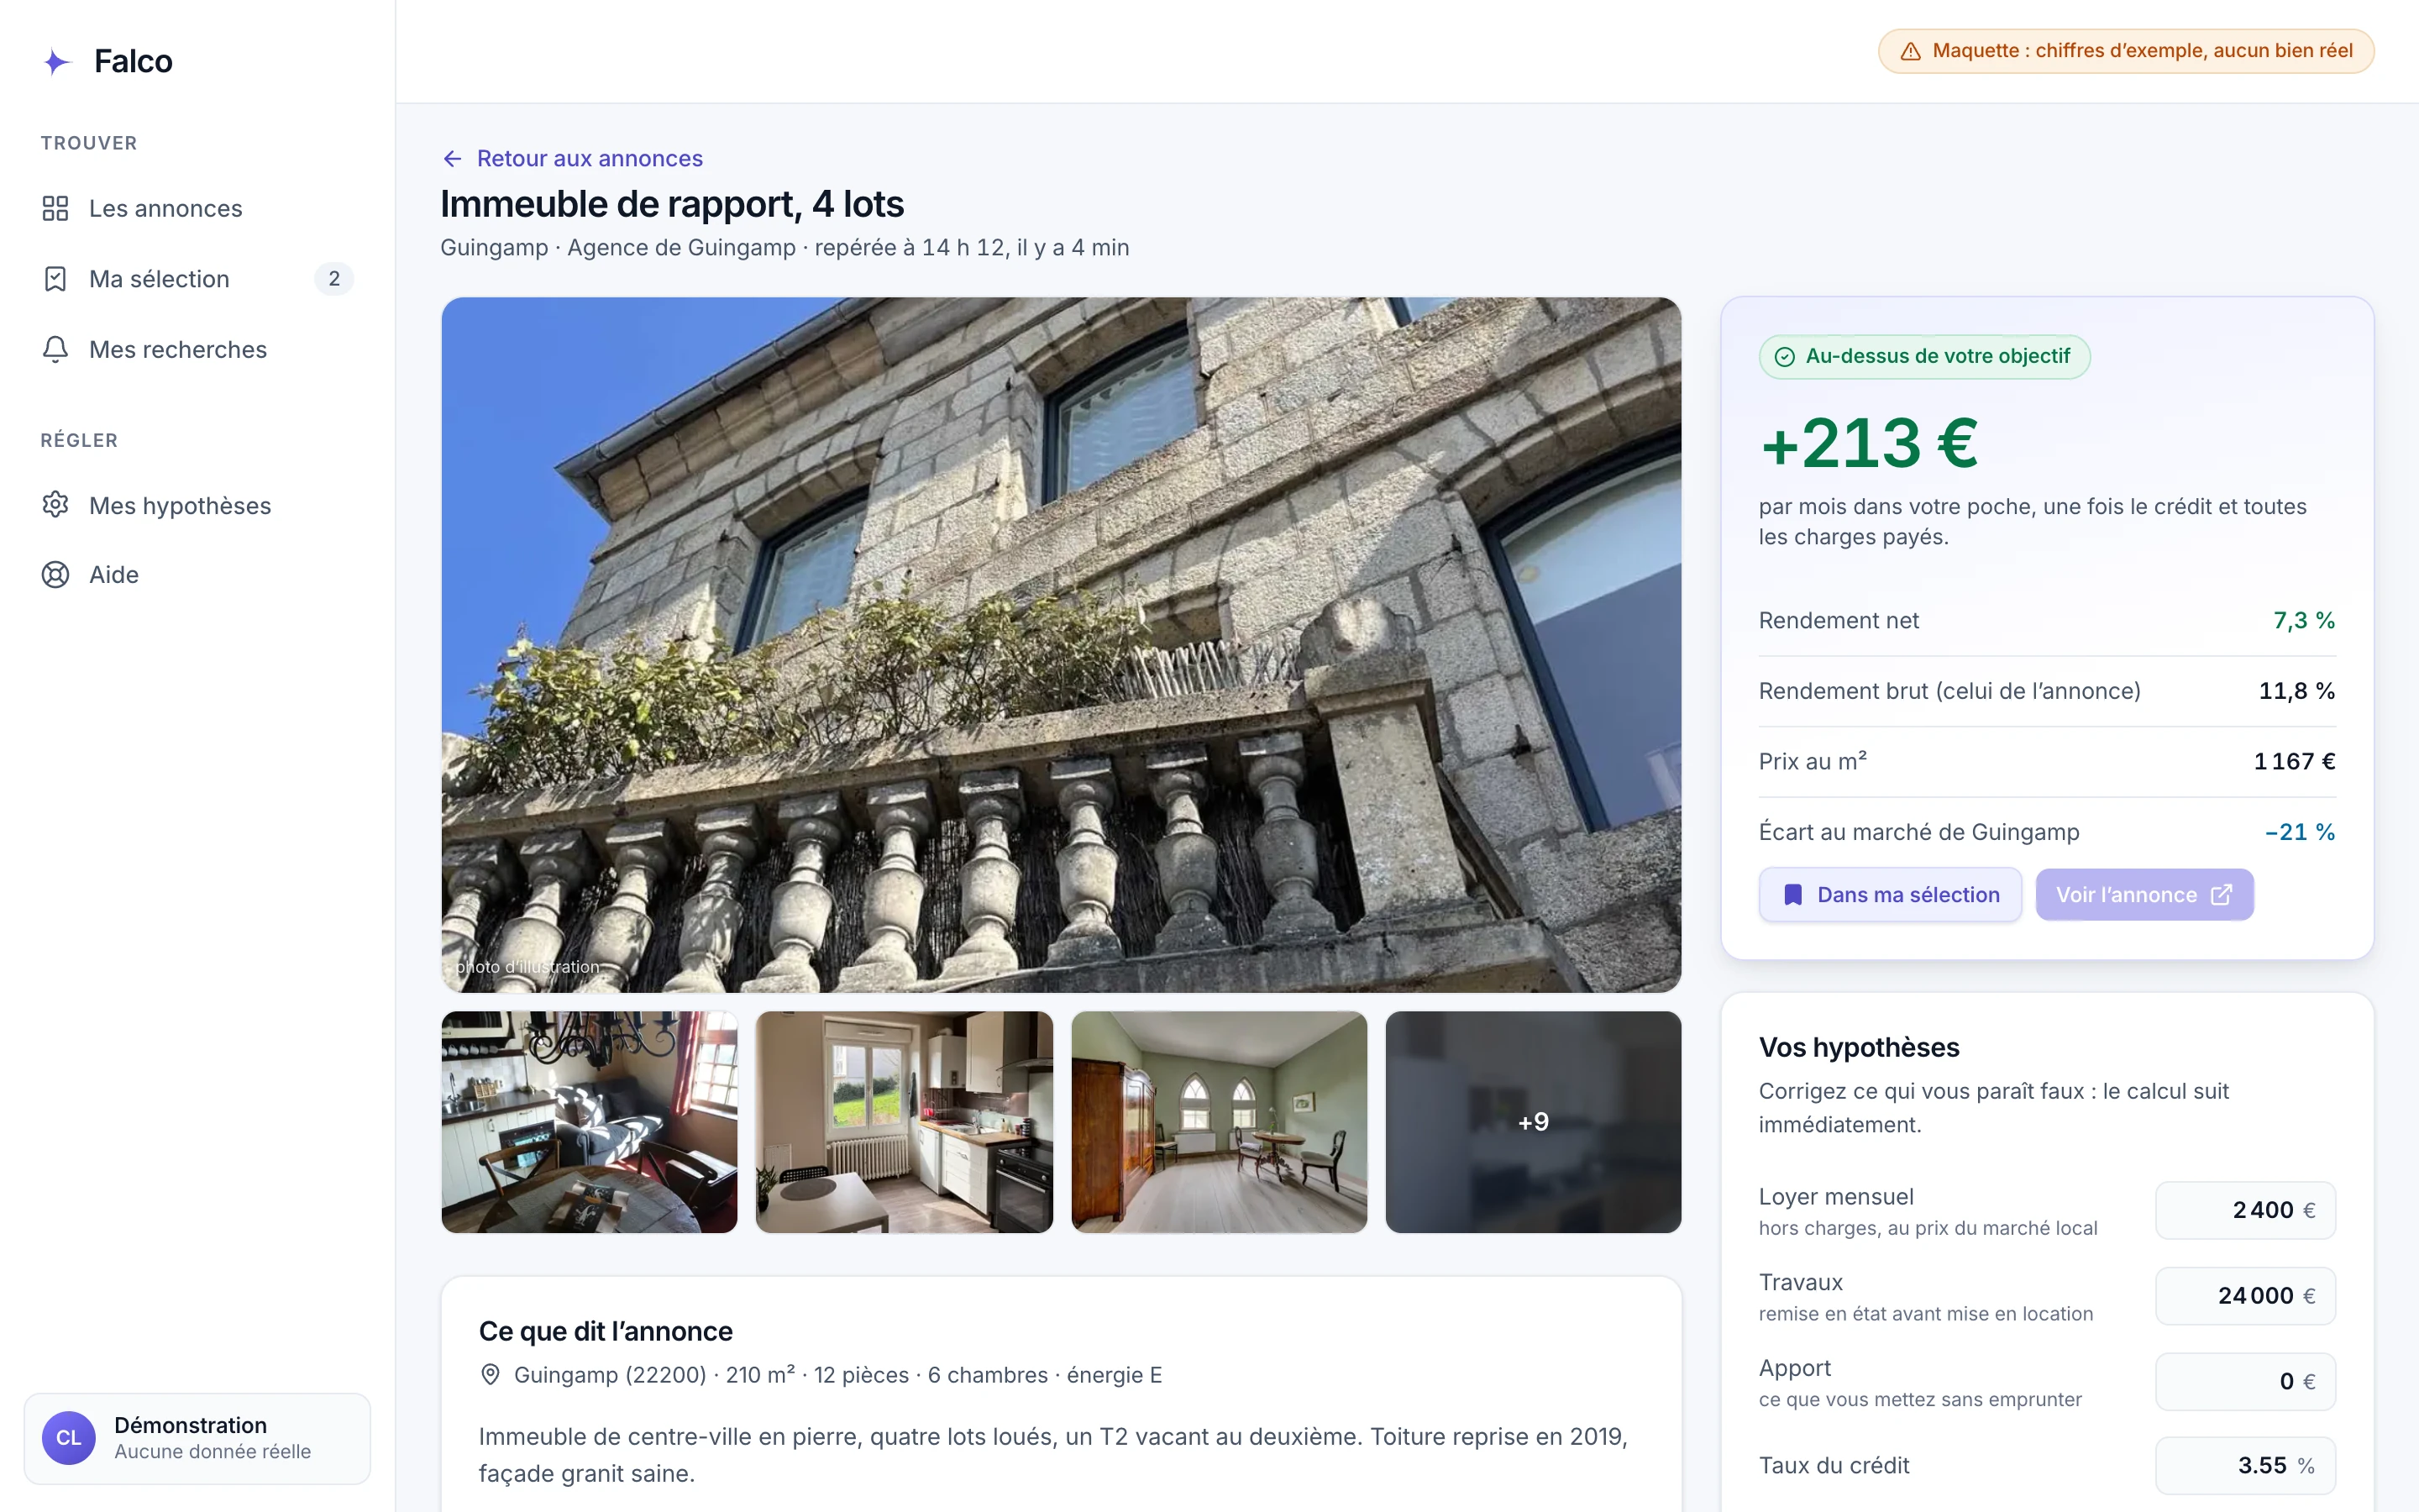Viewport: 2419px width, 1512px height.
Task: Click the Mes hypothèses gear icon
Action: point(55,505)
